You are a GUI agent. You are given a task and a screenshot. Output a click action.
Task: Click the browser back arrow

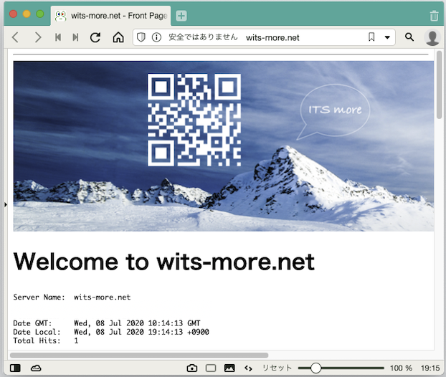[15, 37]
